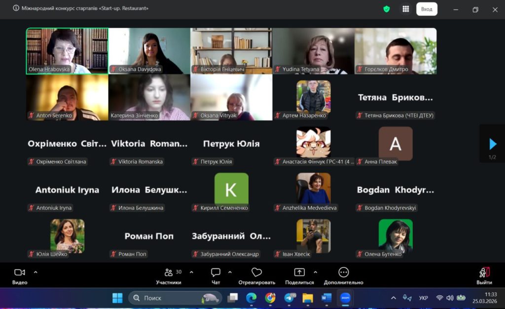Click the green encryption shield icon
The height and width of the screenshot is (309, 505).
click(x=387, y=9)
